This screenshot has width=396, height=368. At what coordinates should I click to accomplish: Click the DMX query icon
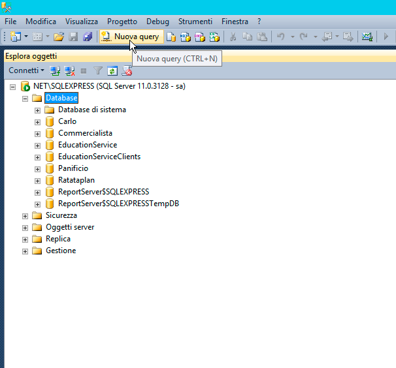pyautogui.click(x=200, y=37)
